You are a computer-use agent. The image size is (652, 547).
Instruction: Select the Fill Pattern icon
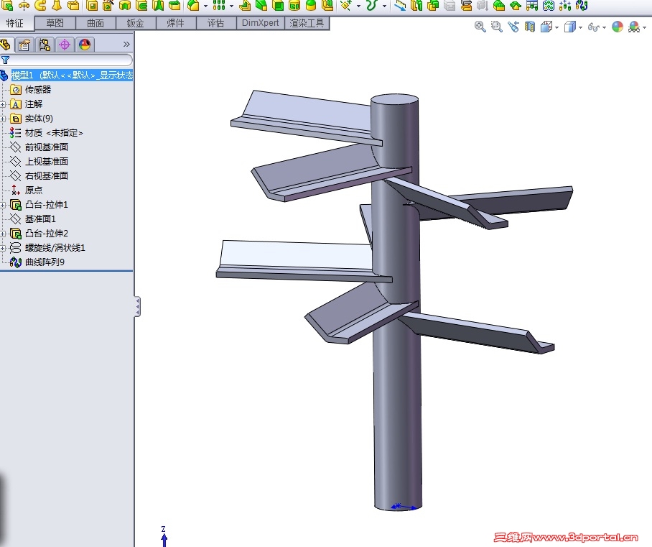click(x=549, y=6)
